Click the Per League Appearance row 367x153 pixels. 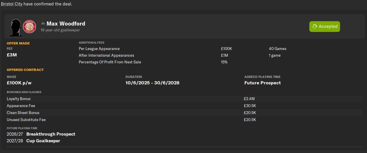pos(99,49)
